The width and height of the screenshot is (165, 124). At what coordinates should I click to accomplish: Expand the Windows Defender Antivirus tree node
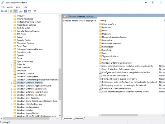click(11, 83)
